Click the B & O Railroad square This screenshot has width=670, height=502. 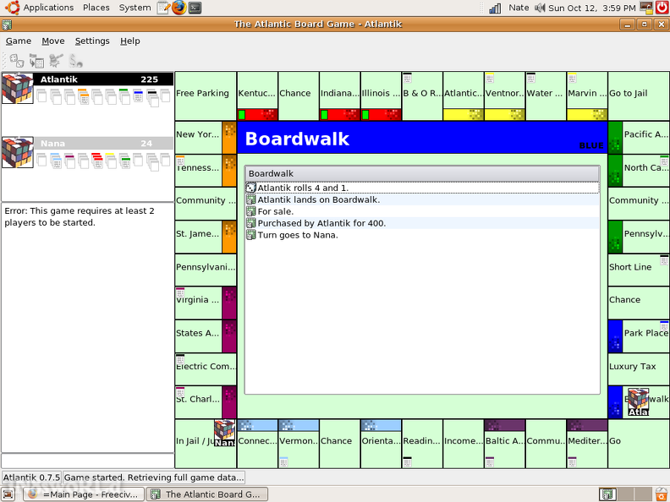pos(422,96)
